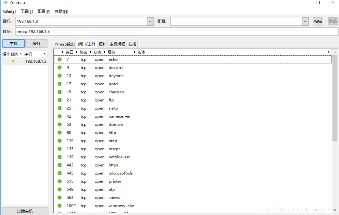Click green status icon in ftp row
The image size is (339, 215).
click(x=60, y=100)
